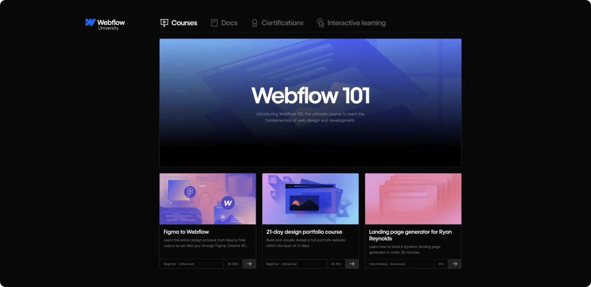Click the 21-day design portfolio thumbnail
Screen dimensions: 591x287
point(311,199)
